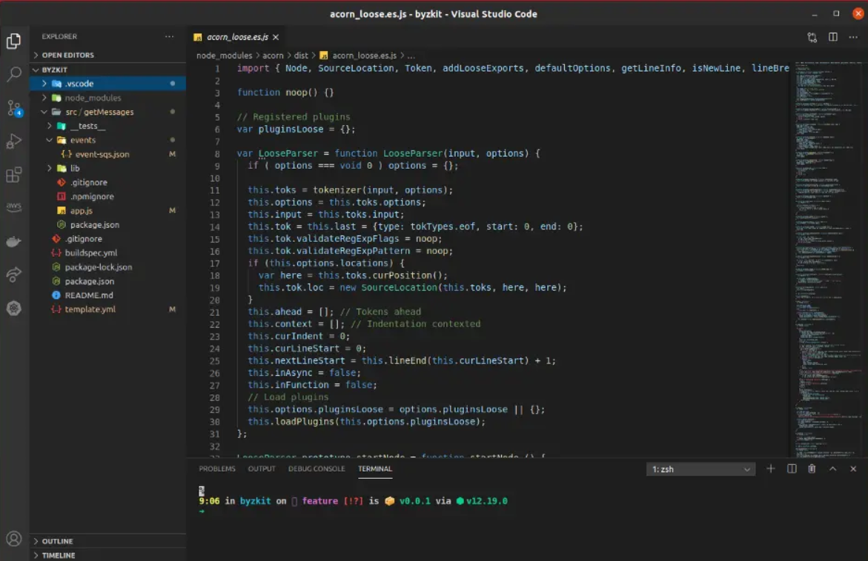This screenshot has width=868, height=561.
Task: Close the terminal panel
Action: click(x=853, y=468)
